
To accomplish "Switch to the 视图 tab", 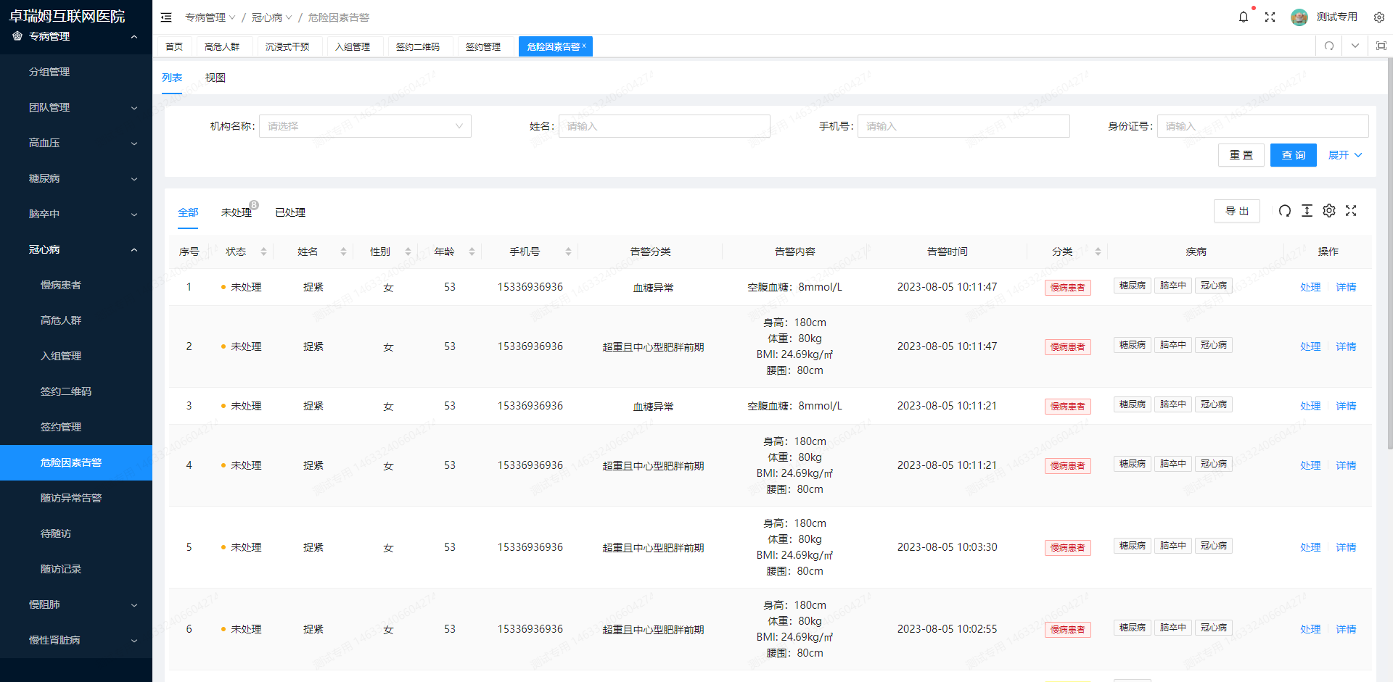I will [x=215, y=78].
